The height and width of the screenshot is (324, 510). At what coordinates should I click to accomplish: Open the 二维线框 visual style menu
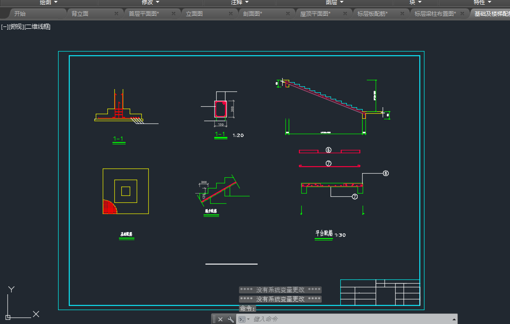pyautogui.click(x=37, y=26)
